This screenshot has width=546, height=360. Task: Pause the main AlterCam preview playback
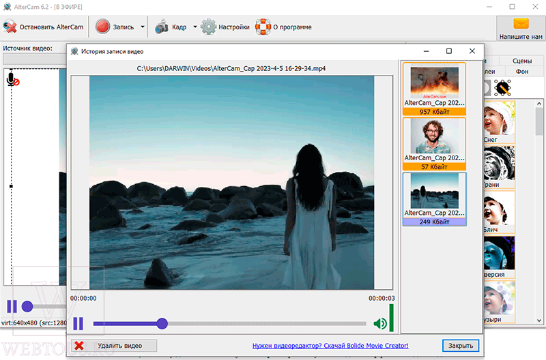point(12,306)
